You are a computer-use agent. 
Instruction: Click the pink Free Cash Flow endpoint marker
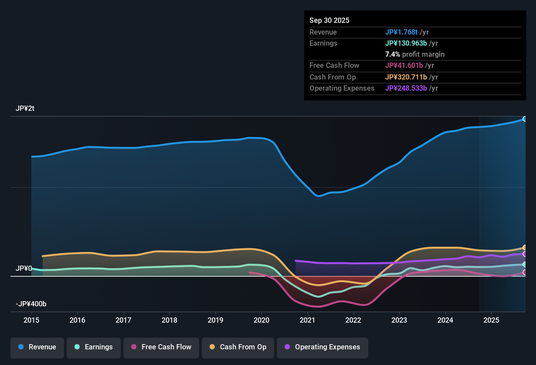pyautogui.click(x=525, y=272)
